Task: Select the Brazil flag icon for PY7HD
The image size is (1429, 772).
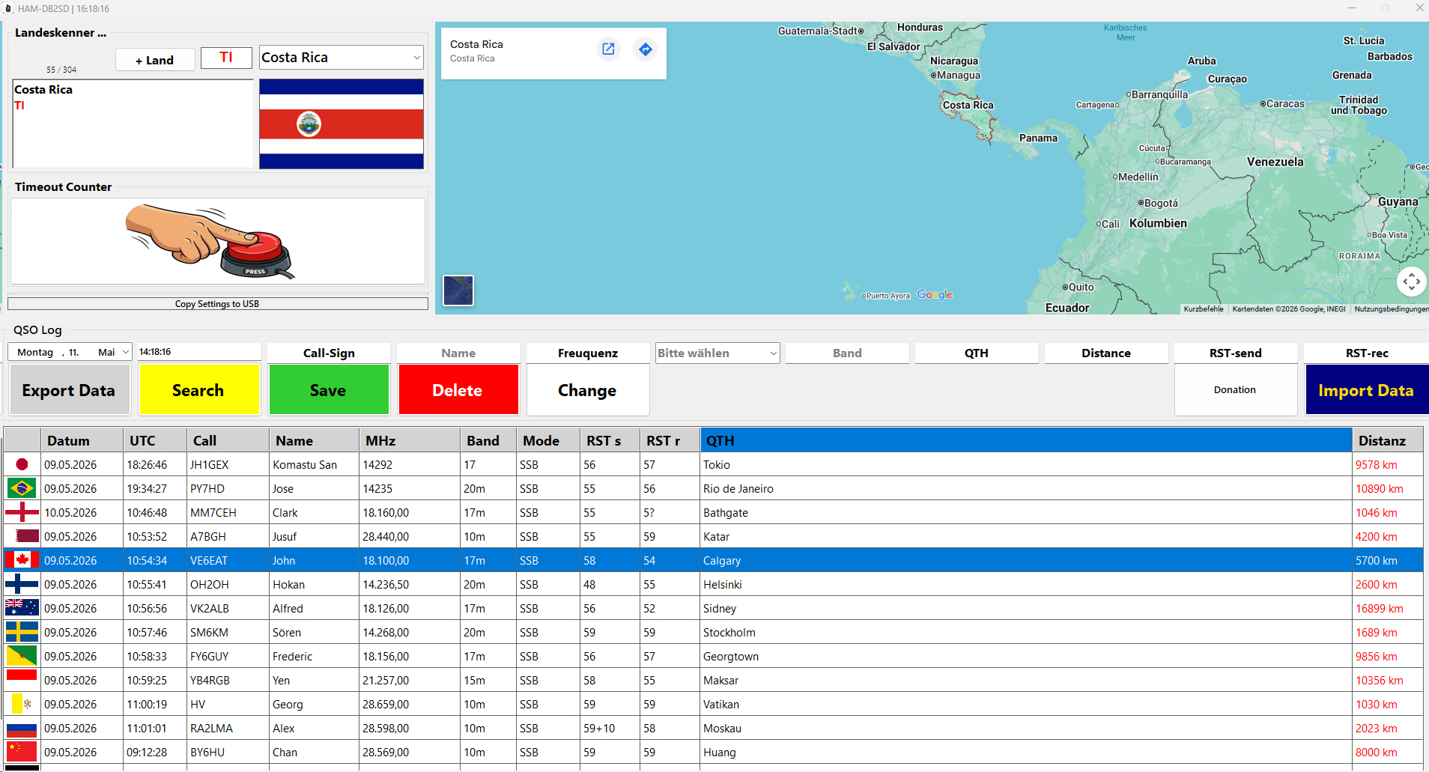Action: coord(22,488)
